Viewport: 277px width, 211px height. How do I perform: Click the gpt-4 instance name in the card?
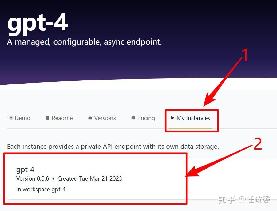click(x=25, y=170)
